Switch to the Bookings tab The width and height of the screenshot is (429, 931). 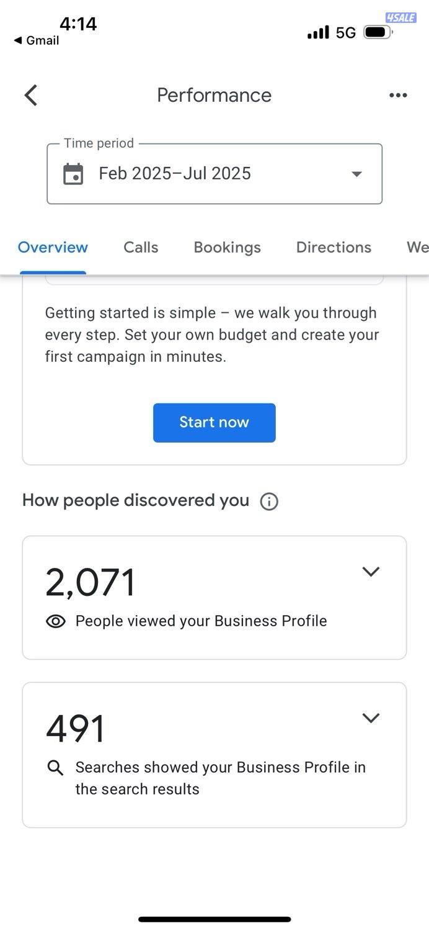click(x=227, y=248)
